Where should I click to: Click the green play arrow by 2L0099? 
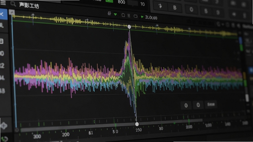coord(142,17)
